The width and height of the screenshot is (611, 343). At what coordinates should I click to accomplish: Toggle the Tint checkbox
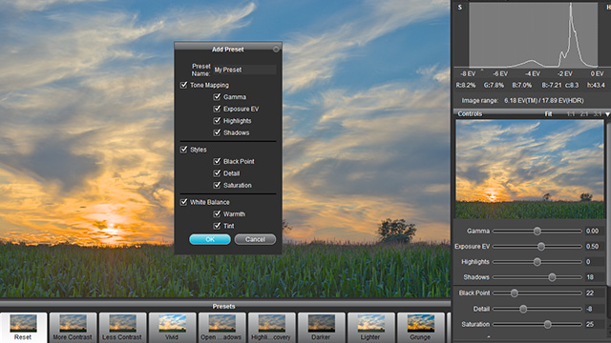(x=217, y=226)
